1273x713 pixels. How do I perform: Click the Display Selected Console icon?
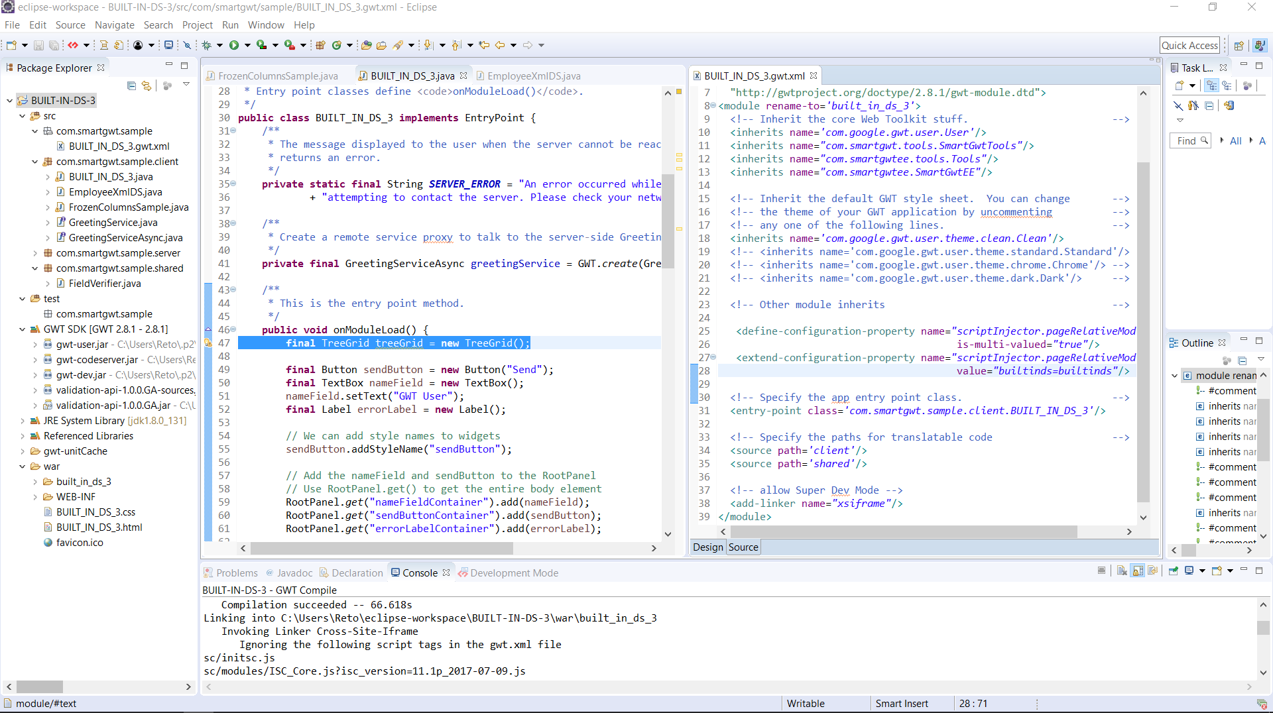(1189, 571)
